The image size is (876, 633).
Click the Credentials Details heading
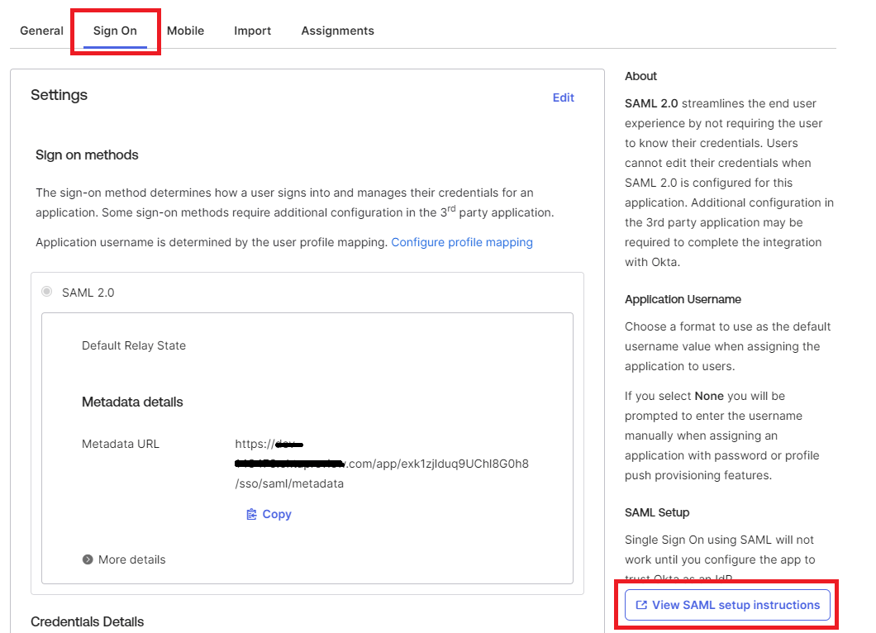(87, 621)
